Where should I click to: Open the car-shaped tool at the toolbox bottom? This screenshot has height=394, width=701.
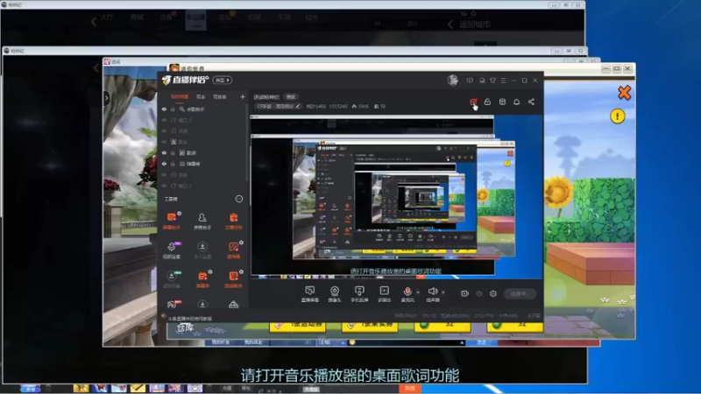tap(233, 305)
